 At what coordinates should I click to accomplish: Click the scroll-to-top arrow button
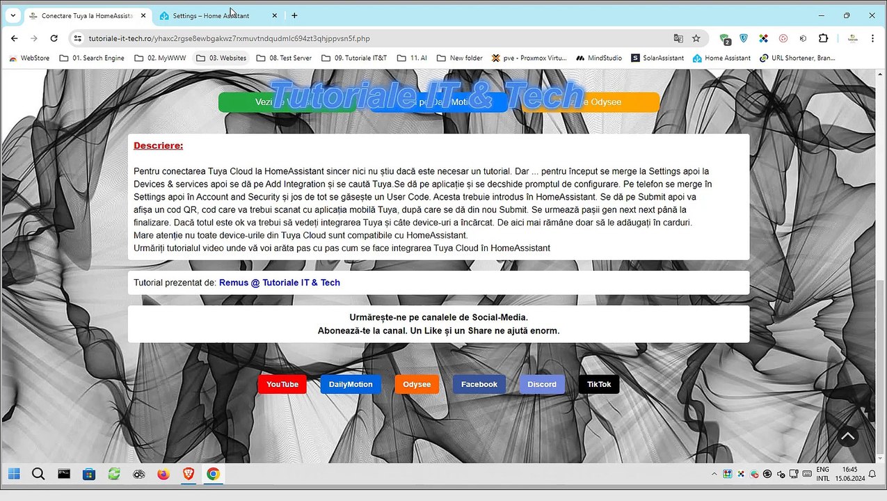pyautogui.click(x=847, y=437)
